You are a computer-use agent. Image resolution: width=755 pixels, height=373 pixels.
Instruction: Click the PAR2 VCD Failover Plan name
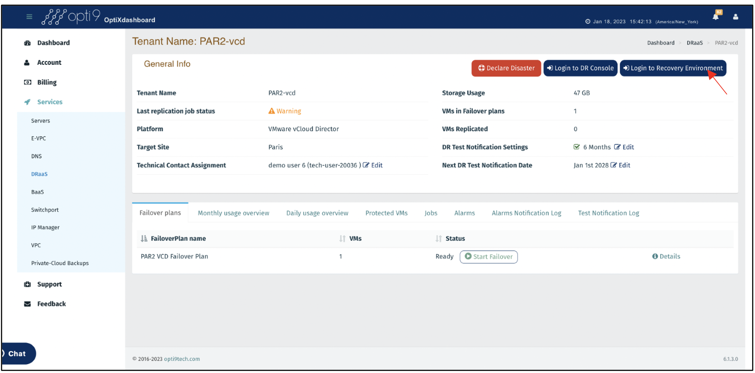click(175, 256)
